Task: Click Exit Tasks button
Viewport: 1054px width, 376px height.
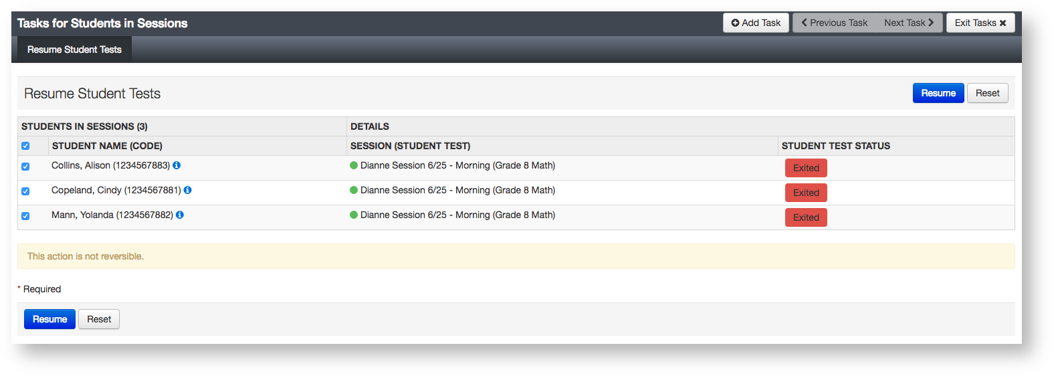Action: [x=980, y=23]
